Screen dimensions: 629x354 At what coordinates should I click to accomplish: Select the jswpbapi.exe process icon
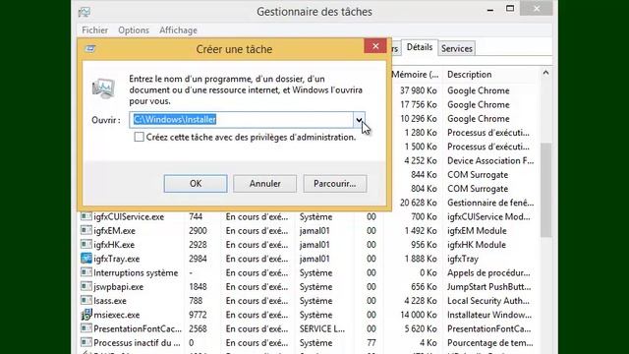tap(86, 286)
